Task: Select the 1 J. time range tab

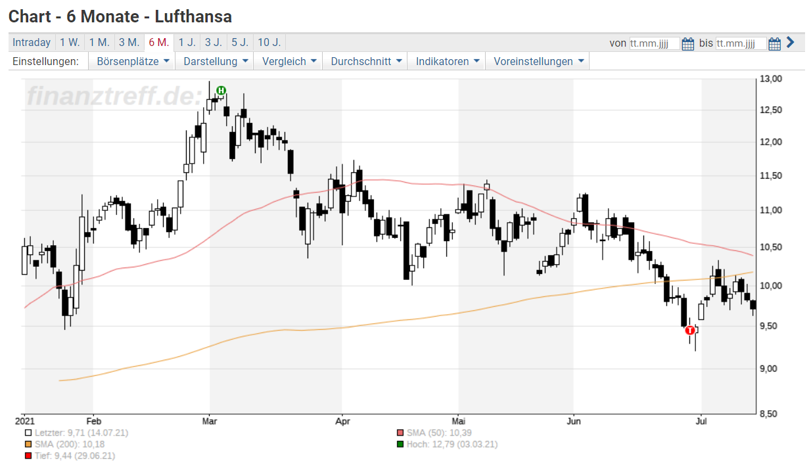Action: pyautogui.click(x=187, y=43)
